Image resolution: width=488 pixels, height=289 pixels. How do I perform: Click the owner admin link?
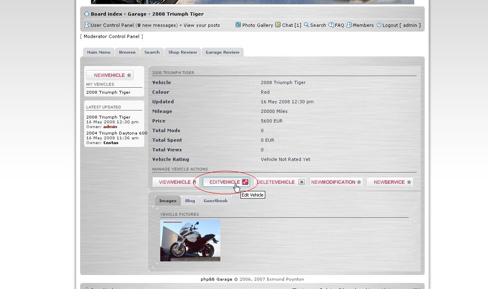(110, 127)
